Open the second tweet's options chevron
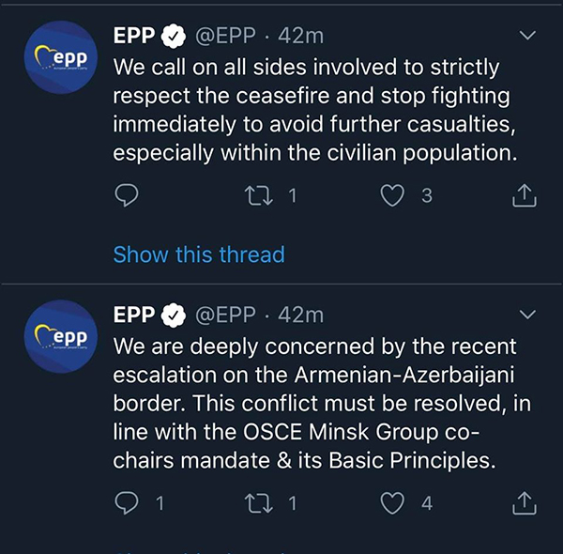 (x=527, y=315)
